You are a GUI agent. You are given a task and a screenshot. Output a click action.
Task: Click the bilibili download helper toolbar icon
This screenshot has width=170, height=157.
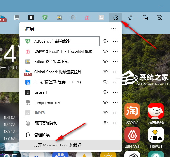point(87,18)
